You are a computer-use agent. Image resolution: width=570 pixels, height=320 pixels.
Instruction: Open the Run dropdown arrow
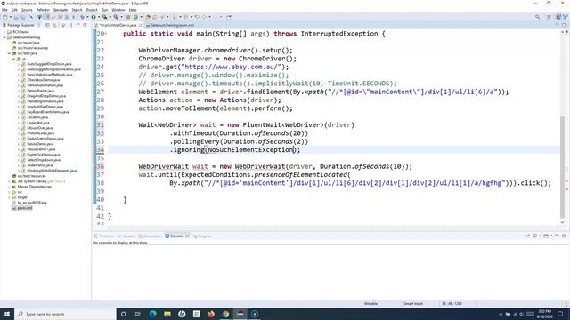click(x=99, y=17)
